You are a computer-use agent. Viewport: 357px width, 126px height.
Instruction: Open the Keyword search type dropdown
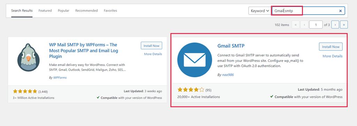[x=260, y=11]
